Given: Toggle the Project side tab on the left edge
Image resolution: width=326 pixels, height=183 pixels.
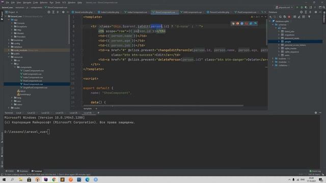Looking at the screenshot, I should click(x=2, y=16).
